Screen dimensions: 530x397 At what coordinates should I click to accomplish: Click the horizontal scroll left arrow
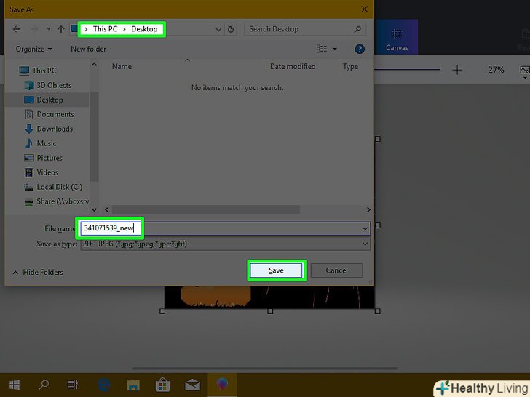pyautogui.click(x=107, y=209)
